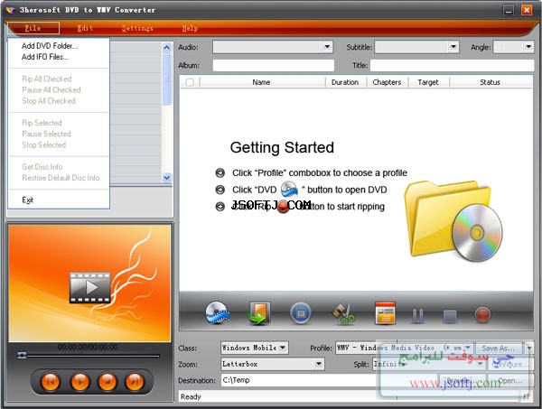Image resolution: width=542 pixels, height=409 pixels.
Task: Click the Target column header
Action: pyautogui.click(x=428, y=82)
